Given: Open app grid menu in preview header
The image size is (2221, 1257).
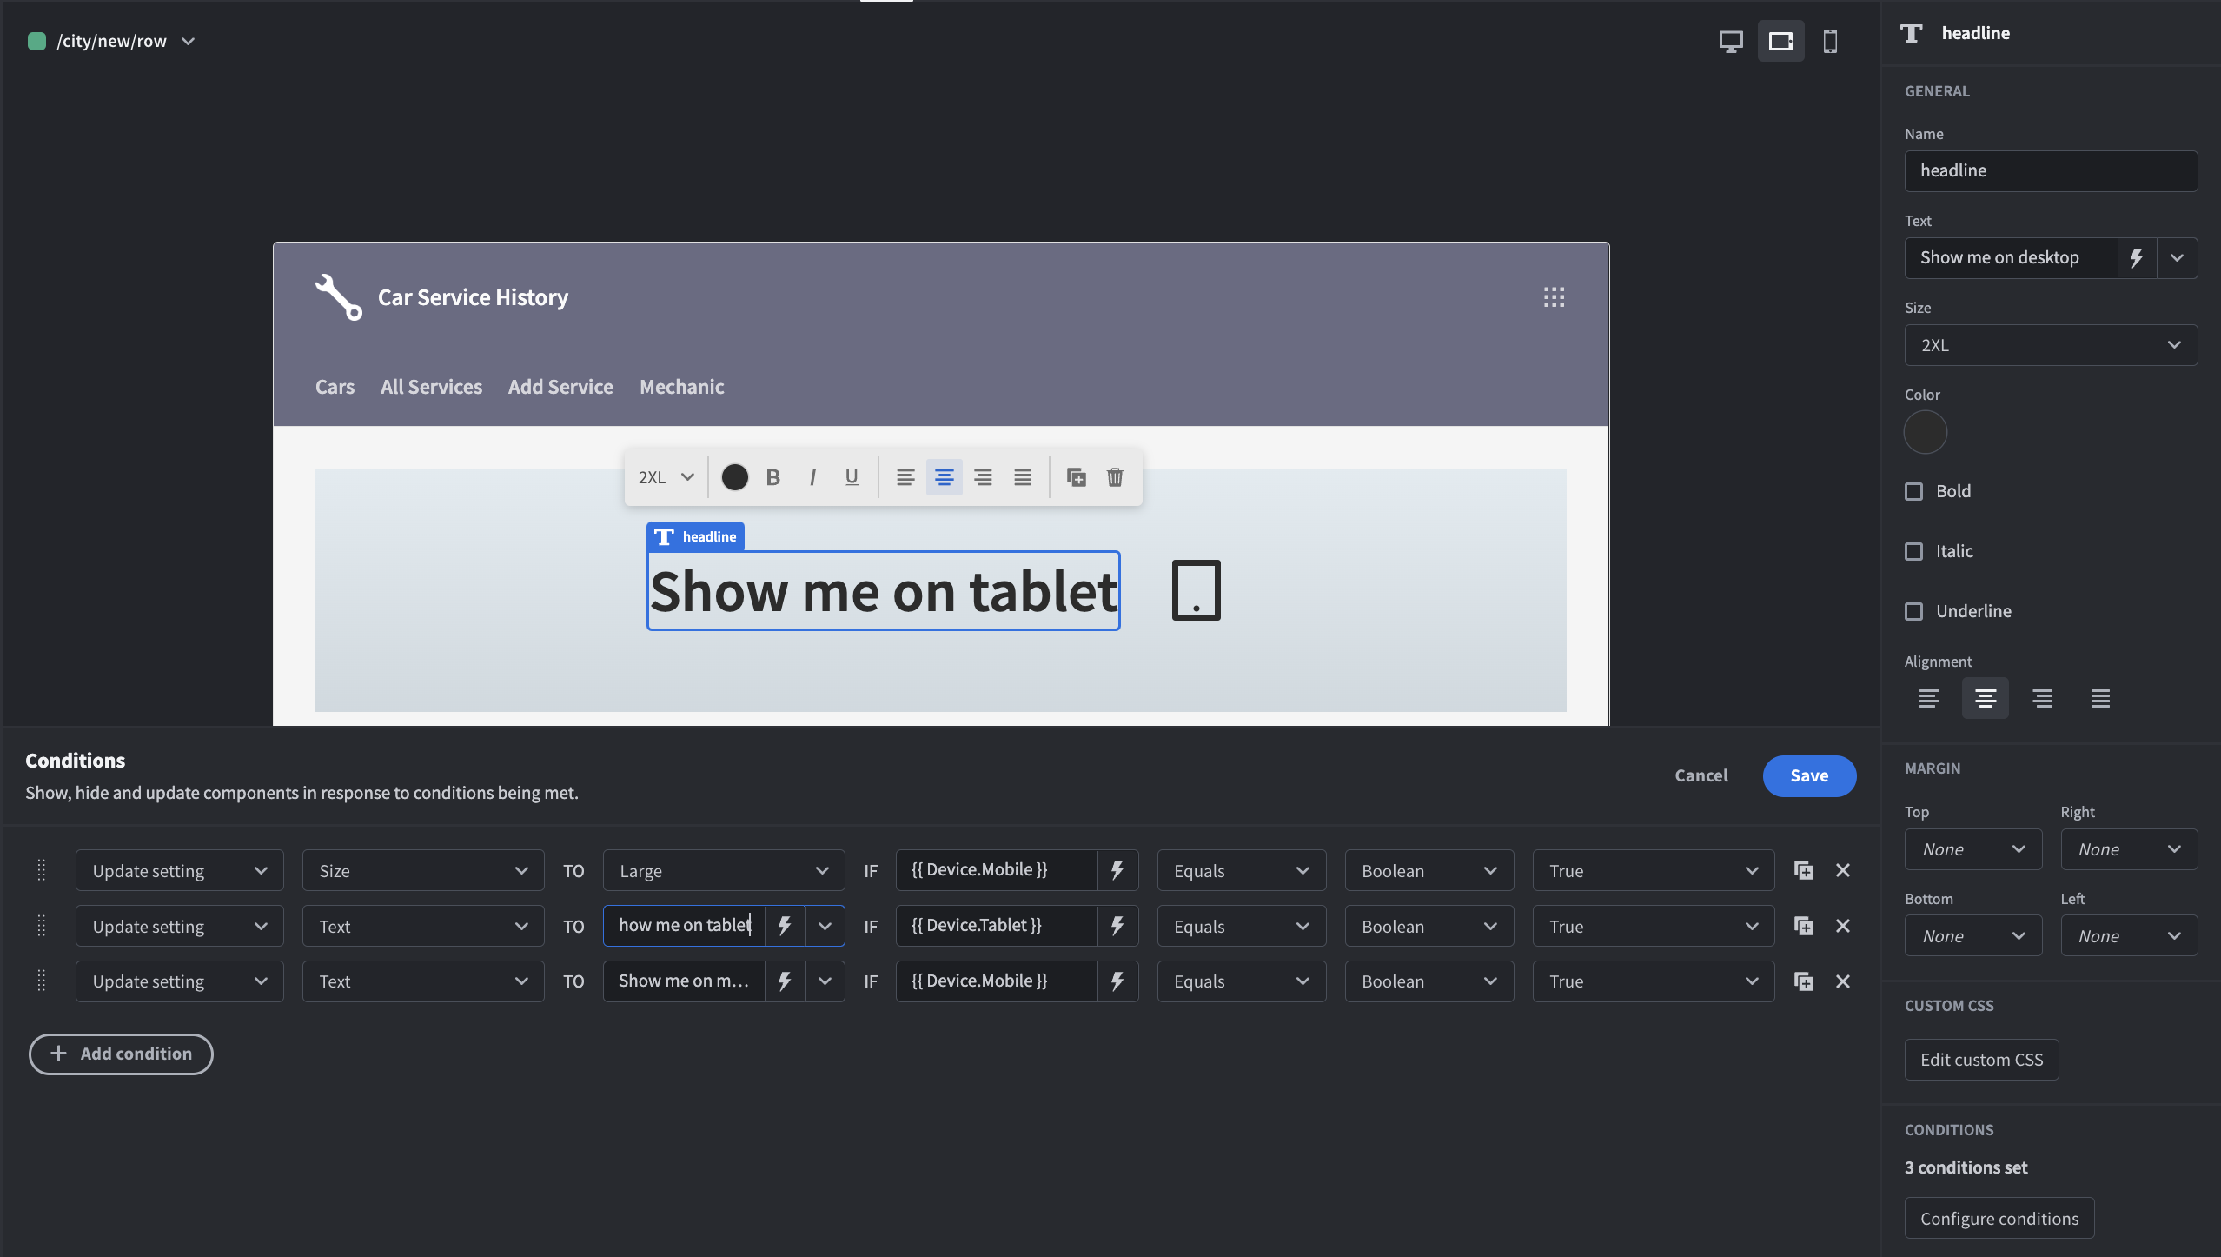Looking at the screenshot, I should point(1554,297).
